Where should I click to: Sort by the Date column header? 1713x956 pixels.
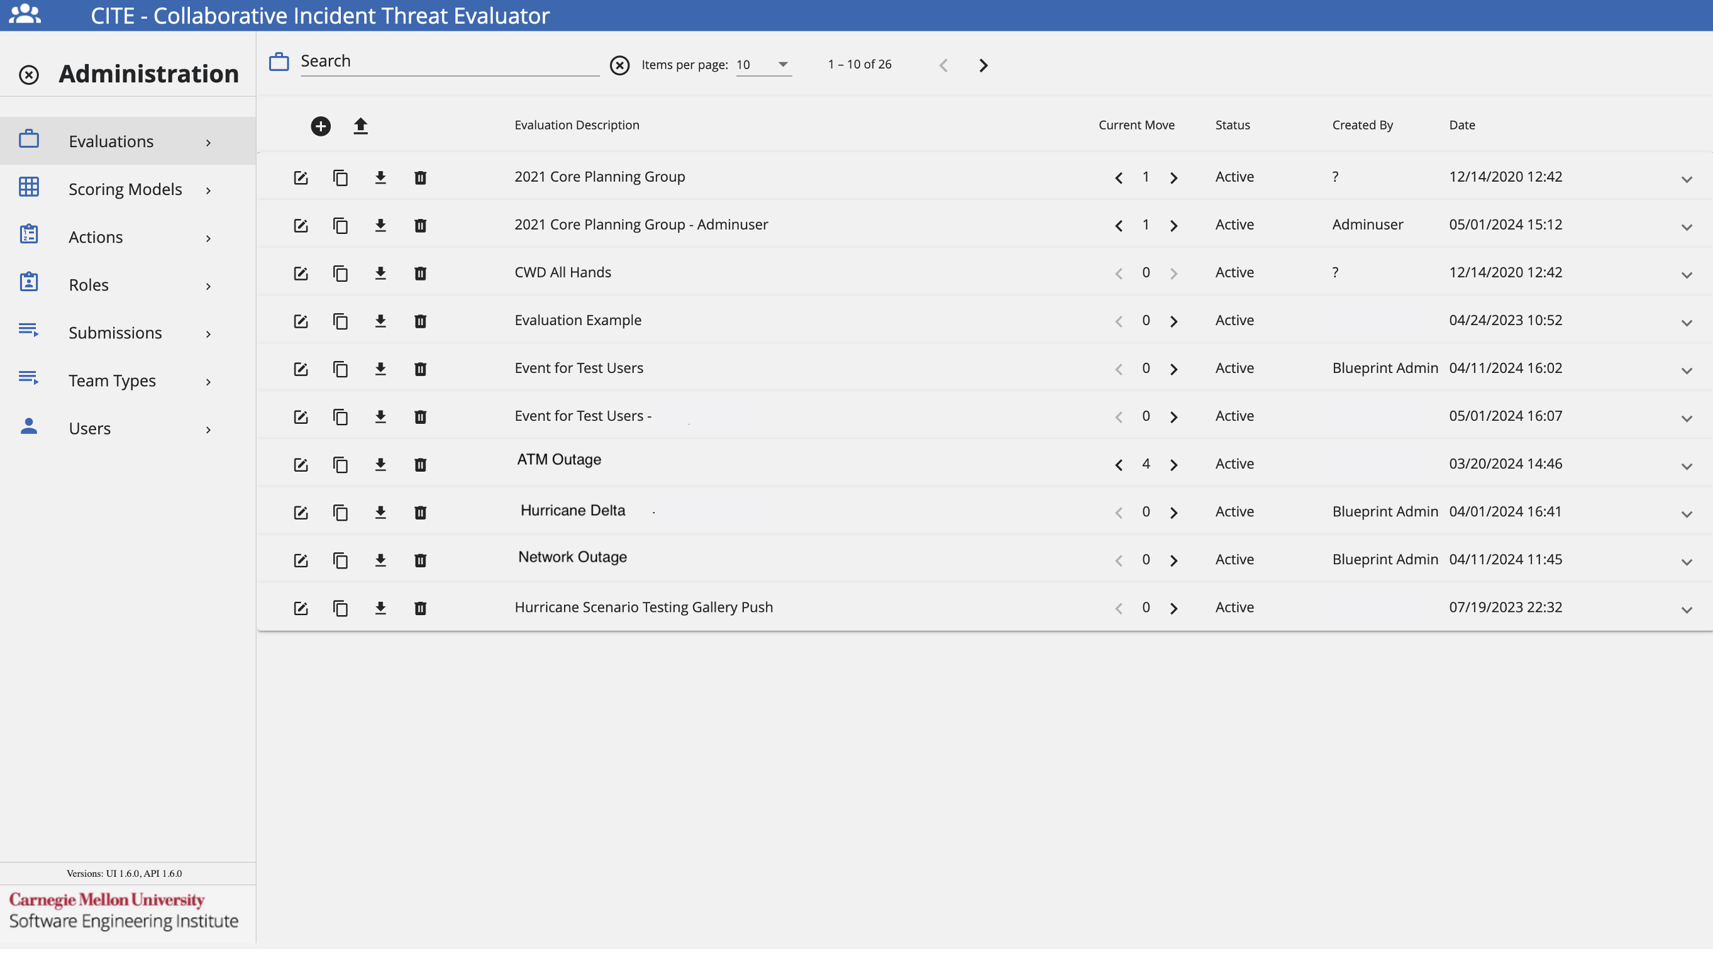(x=1461, y=125)
